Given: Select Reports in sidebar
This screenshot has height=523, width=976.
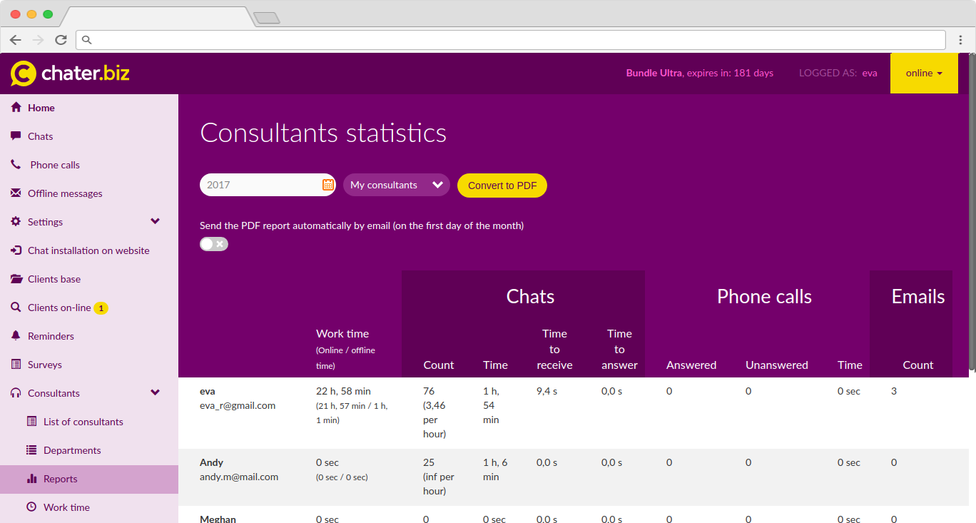Looking at the screenshot, I should (89, 479).
